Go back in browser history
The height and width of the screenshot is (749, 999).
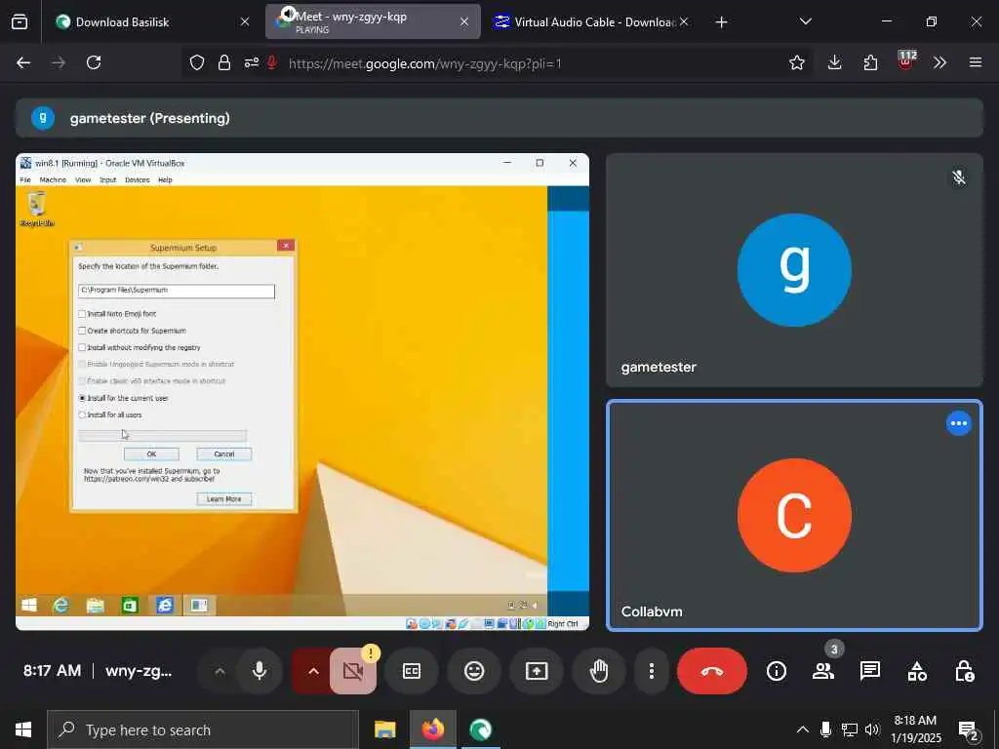[x=23, y=62]
